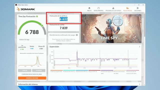Screen dimensions: 160x90
Task: Click the spike in the Supervisión graph
Action: pos(77,55)
